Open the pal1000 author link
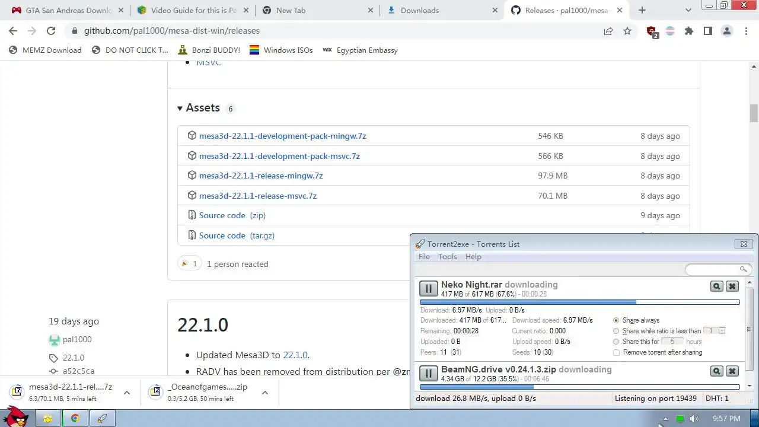Viewport: 759px width, 427px height. tap(77, 340)
